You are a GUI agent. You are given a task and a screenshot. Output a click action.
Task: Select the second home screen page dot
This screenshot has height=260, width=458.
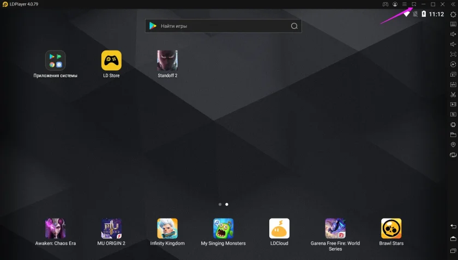(227, 205)
